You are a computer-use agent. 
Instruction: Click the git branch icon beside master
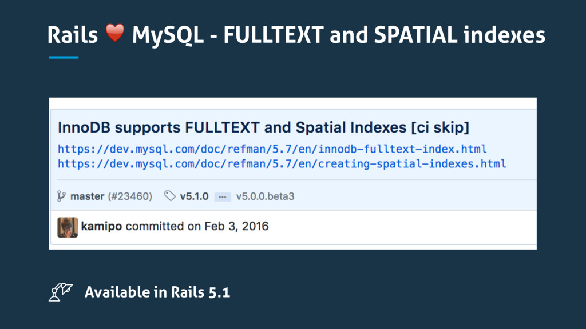[x=62, y=196]
